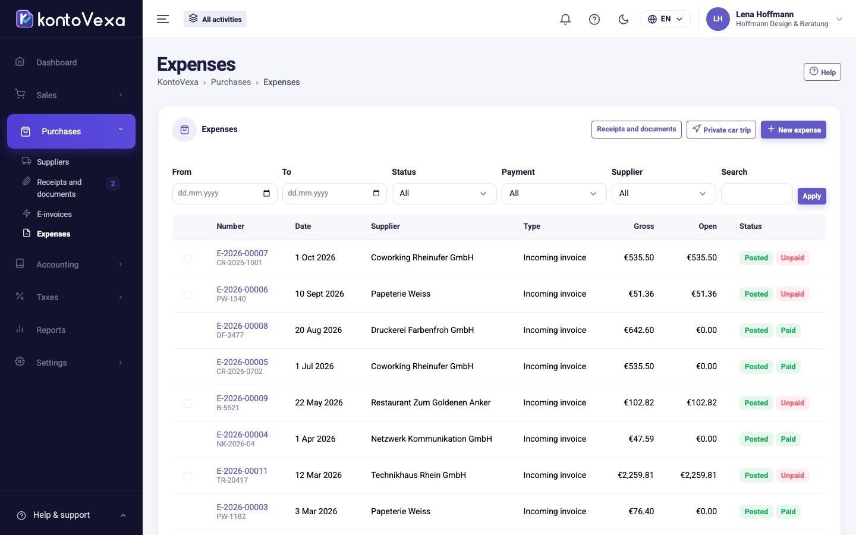The height and width of the screenshot is (535, 856).
Task: Open the Suppliers submenu item
Action: coord(53,162)
